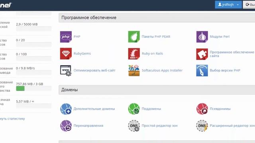Click Программное обеспечение сайта link
The height and width of the screenshot is (143, 255).
[x=232, y=54]
